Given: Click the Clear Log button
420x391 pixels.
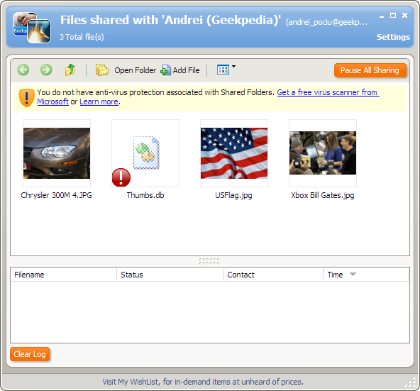Looking at the screenshot, I should 30,354.
